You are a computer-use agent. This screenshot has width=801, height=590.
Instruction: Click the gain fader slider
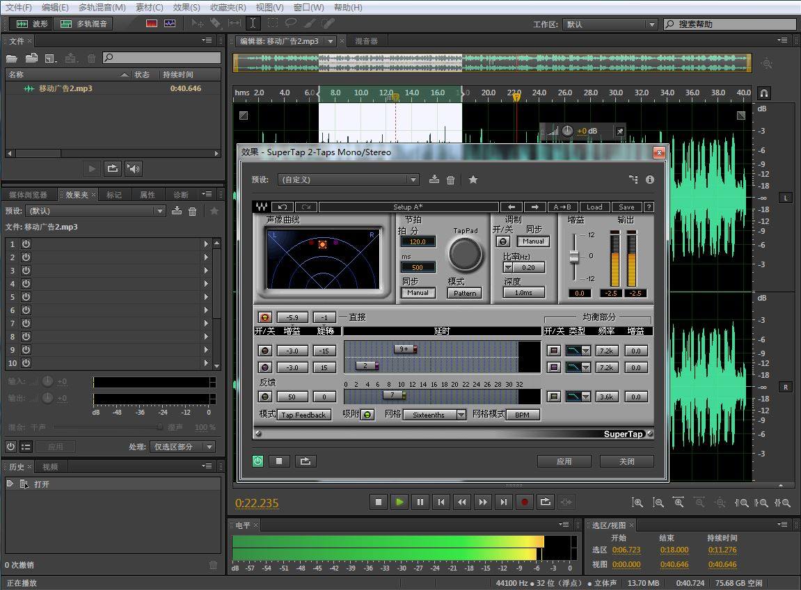[x=574, y=257]
